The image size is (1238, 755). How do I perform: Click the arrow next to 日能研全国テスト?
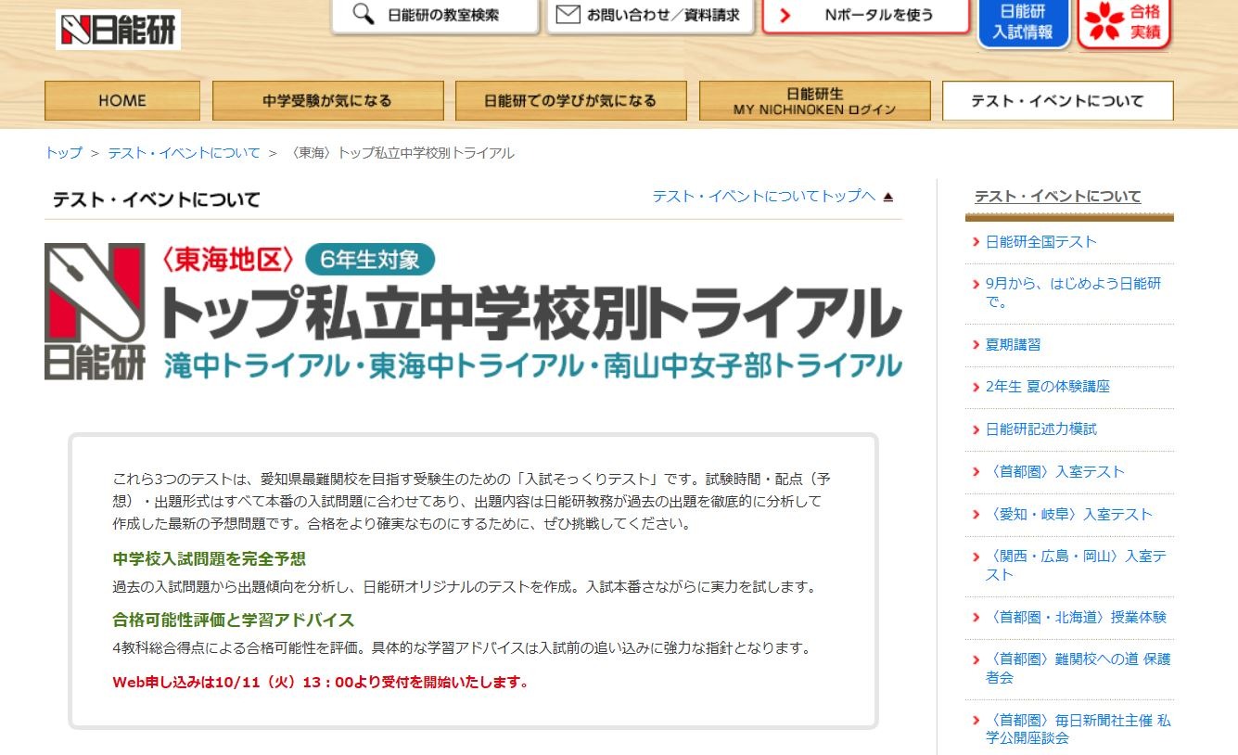975,240
